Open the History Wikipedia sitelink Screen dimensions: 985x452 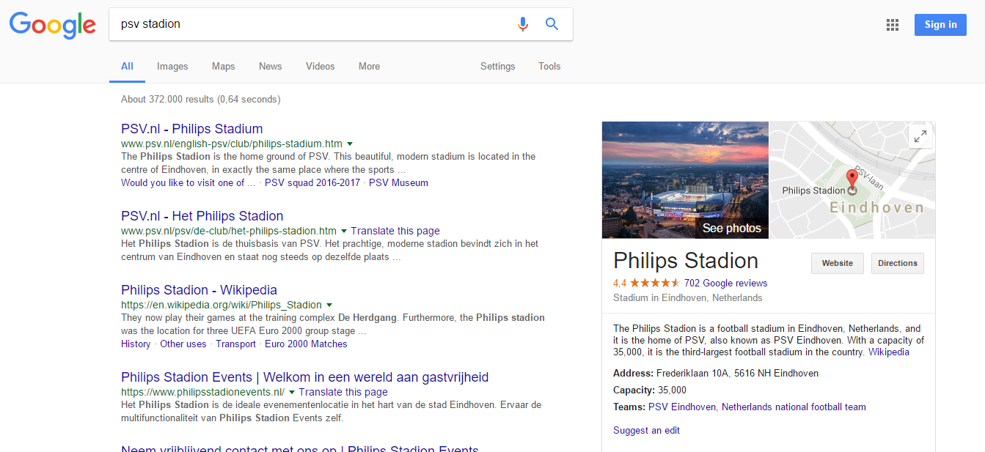(x=136, y=344)
